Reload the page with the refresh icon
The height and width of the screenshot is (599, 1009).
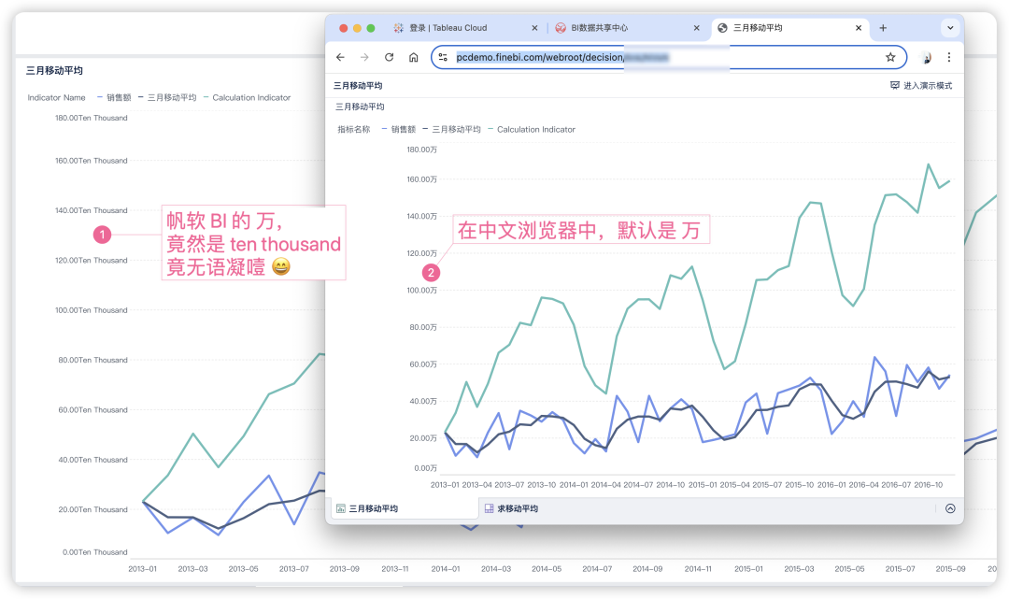click(390, 57)
